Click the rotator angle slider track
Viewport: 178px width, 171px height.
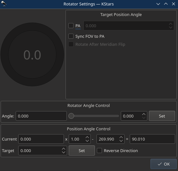[94, 116]
